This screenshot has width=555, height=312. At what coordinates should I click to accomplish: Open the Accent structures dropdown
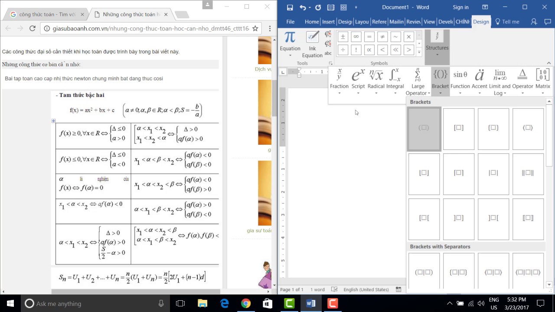[479, 81]
